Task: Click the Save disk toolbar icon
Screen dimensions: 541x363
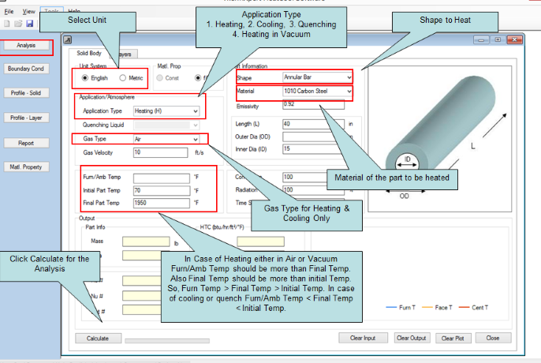Action: point(30,24)
